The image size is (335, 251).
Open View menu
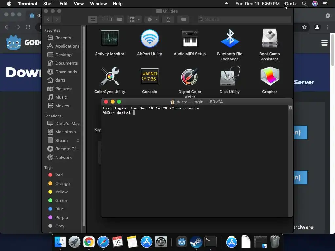pyautogui.click(x=79, y=4)
